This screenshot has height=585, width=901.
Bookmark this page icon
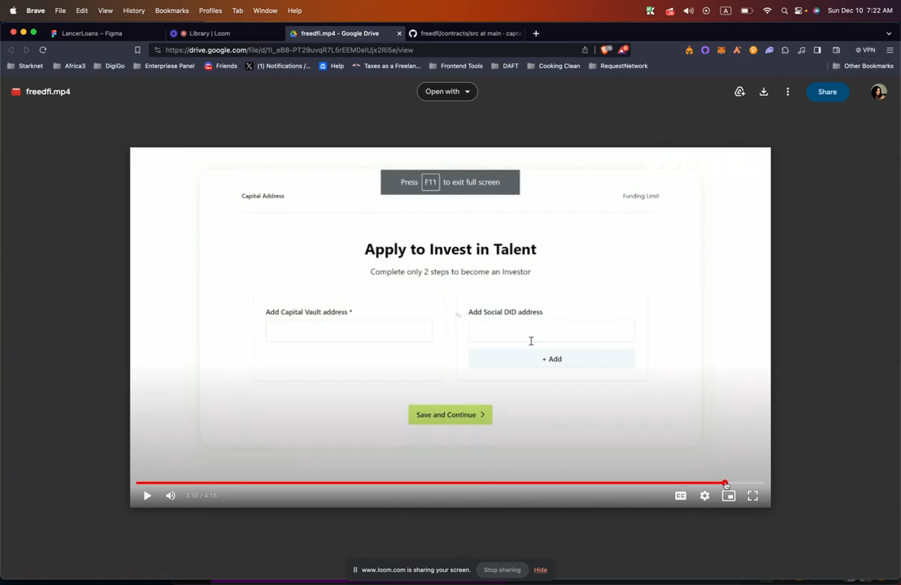pos(137,50)
